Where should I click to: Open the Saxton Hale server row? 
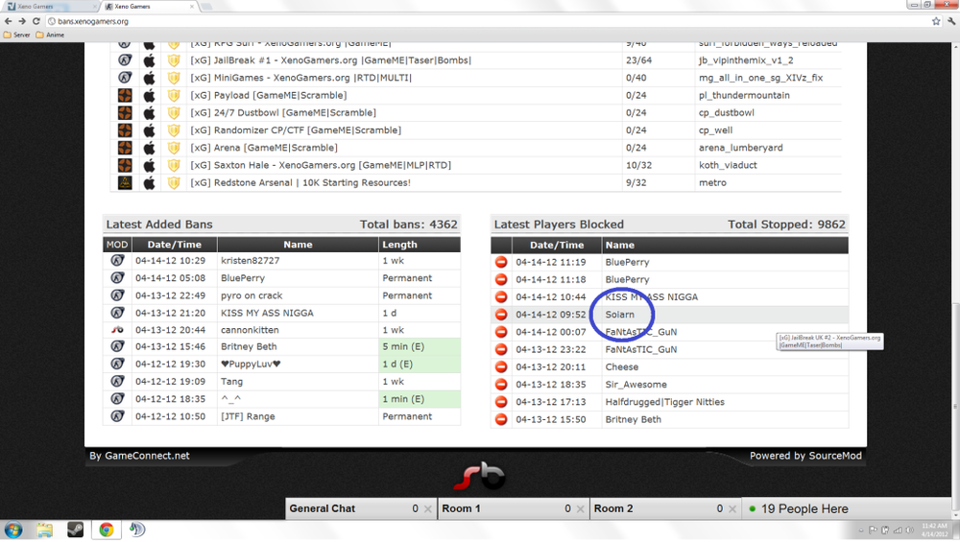pos(476,165)
